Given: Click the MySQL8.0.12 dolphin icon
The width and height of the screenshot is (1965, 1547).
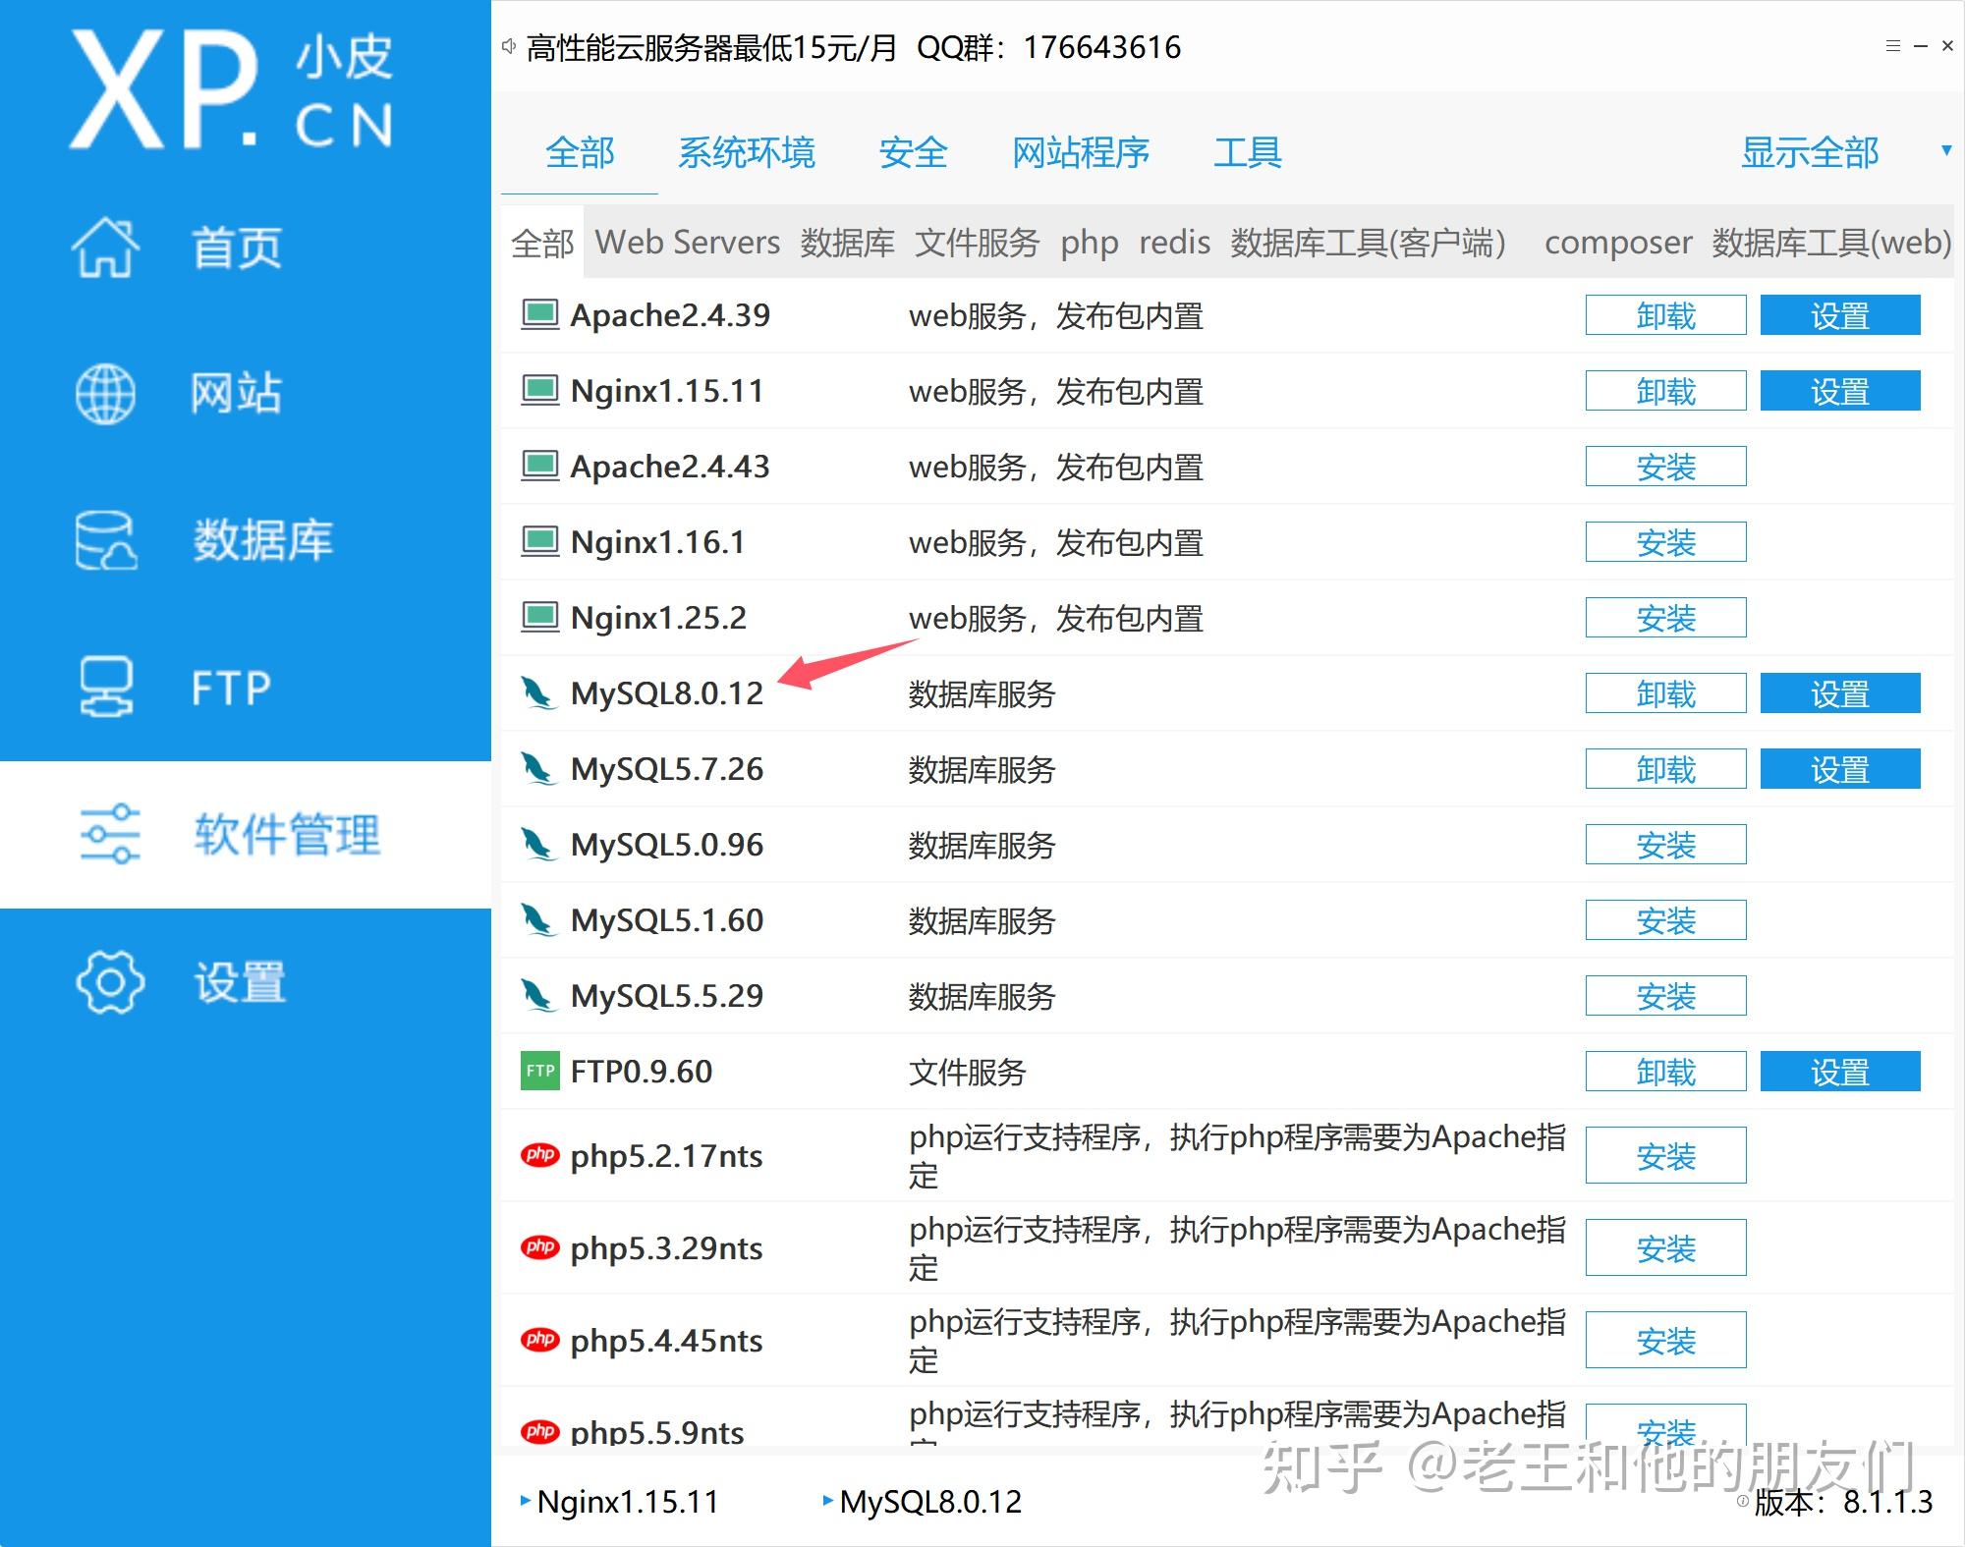Looking at the screenshot, I should point(538,692).
